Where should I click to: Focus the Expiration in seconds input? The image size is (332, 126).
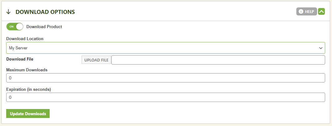(166, 97)
